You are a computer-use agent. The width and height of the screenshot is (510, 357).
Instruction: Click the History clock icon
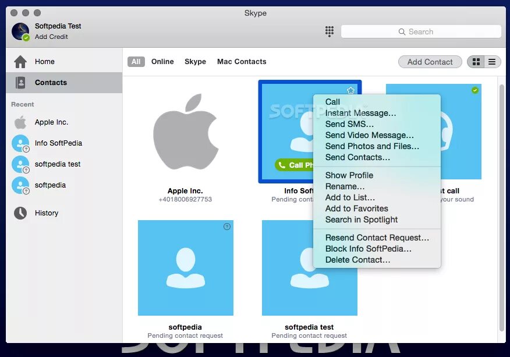pyautogui.click(x=20, y=213)
